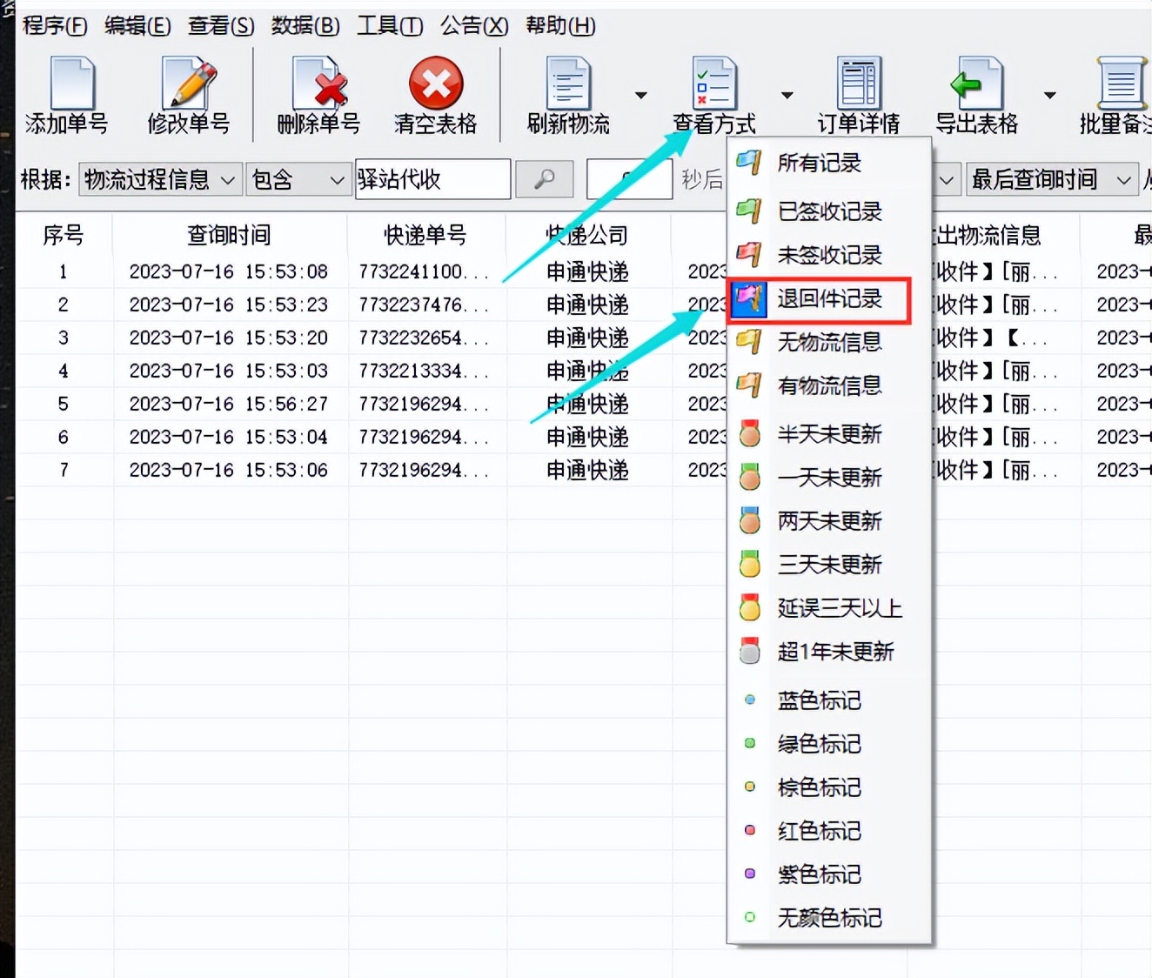Choose 三天未更新 filter entry
The width and height of the screenshot is (1152, 978).
pyautogui.click(x=828, y=564)
